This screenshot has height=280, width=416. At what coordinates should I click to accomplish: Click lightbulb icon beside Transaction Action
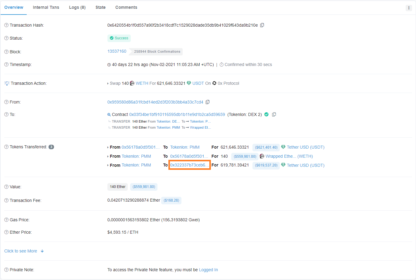7,83
